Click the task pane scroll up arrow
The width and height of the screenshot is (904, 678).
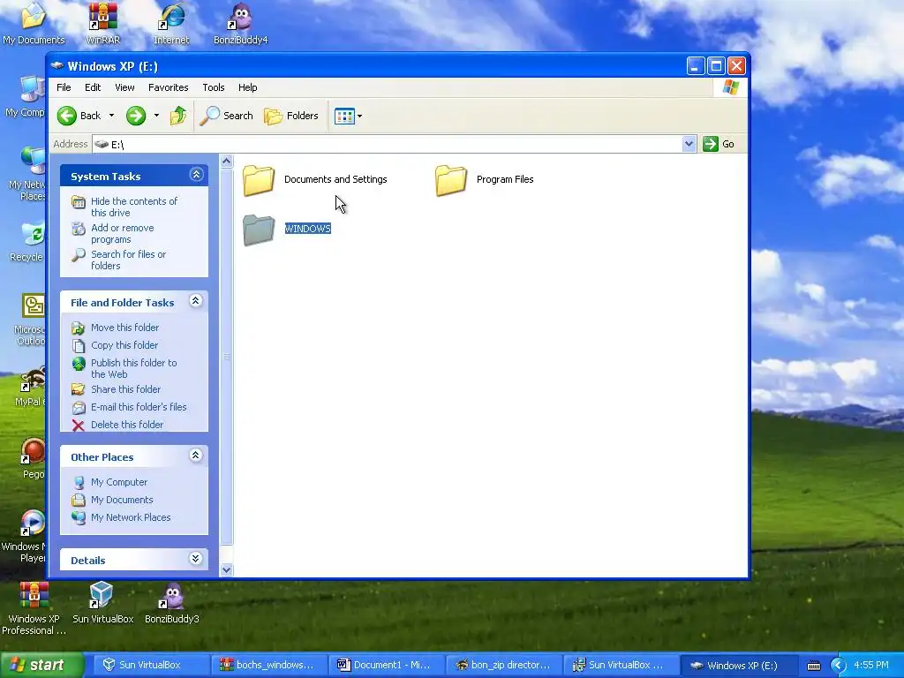click(x=227, y=162)
